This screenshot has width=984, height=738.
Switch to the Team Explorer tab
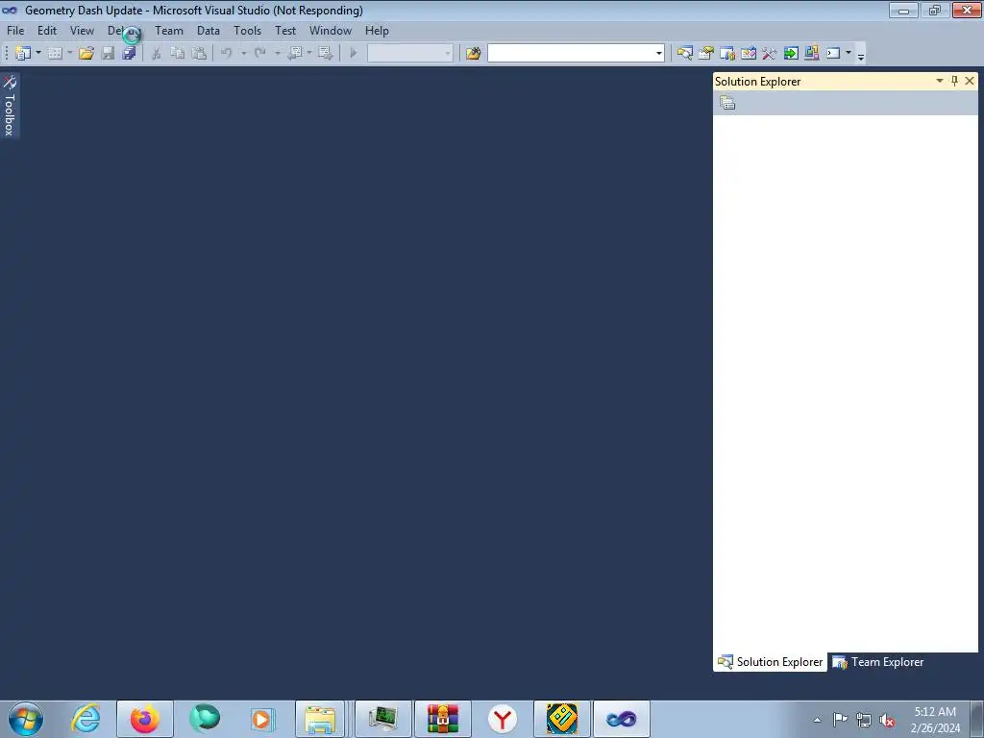(x=878, y=662)
